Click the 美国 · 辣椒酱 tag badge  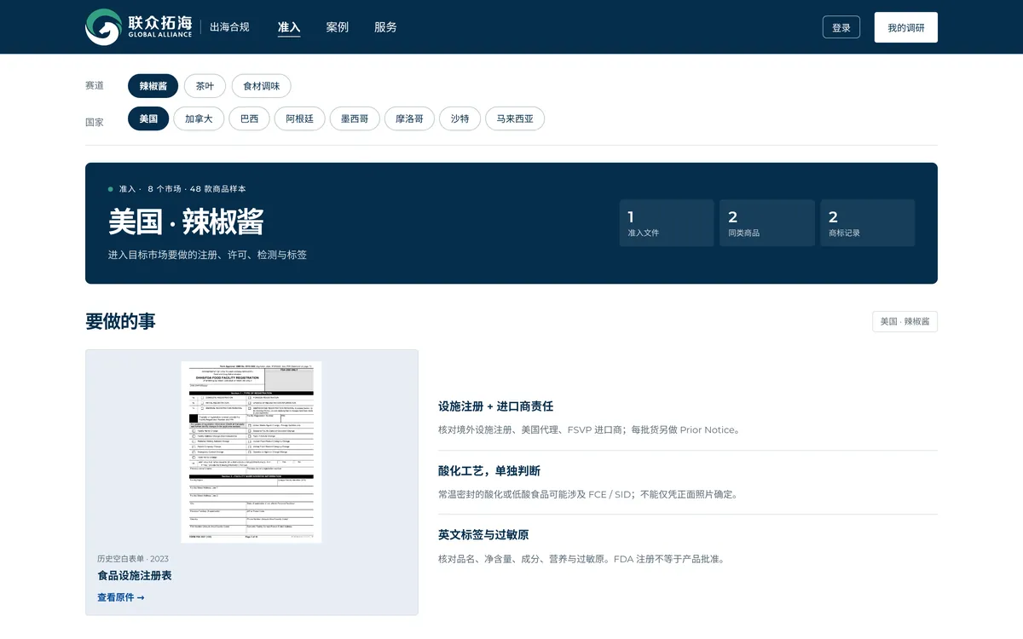[x=905, y=321]
